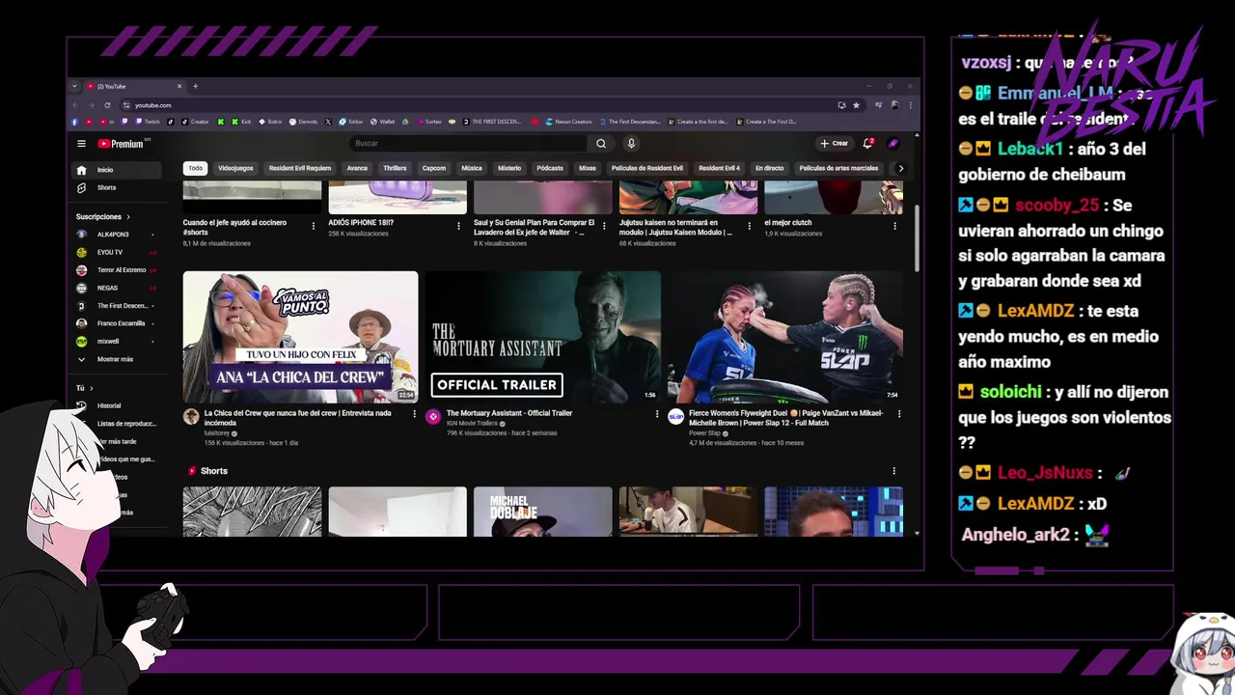
Task: Open the Twitch bookmark
Action: pyautogui.click(x=150, y=122)
